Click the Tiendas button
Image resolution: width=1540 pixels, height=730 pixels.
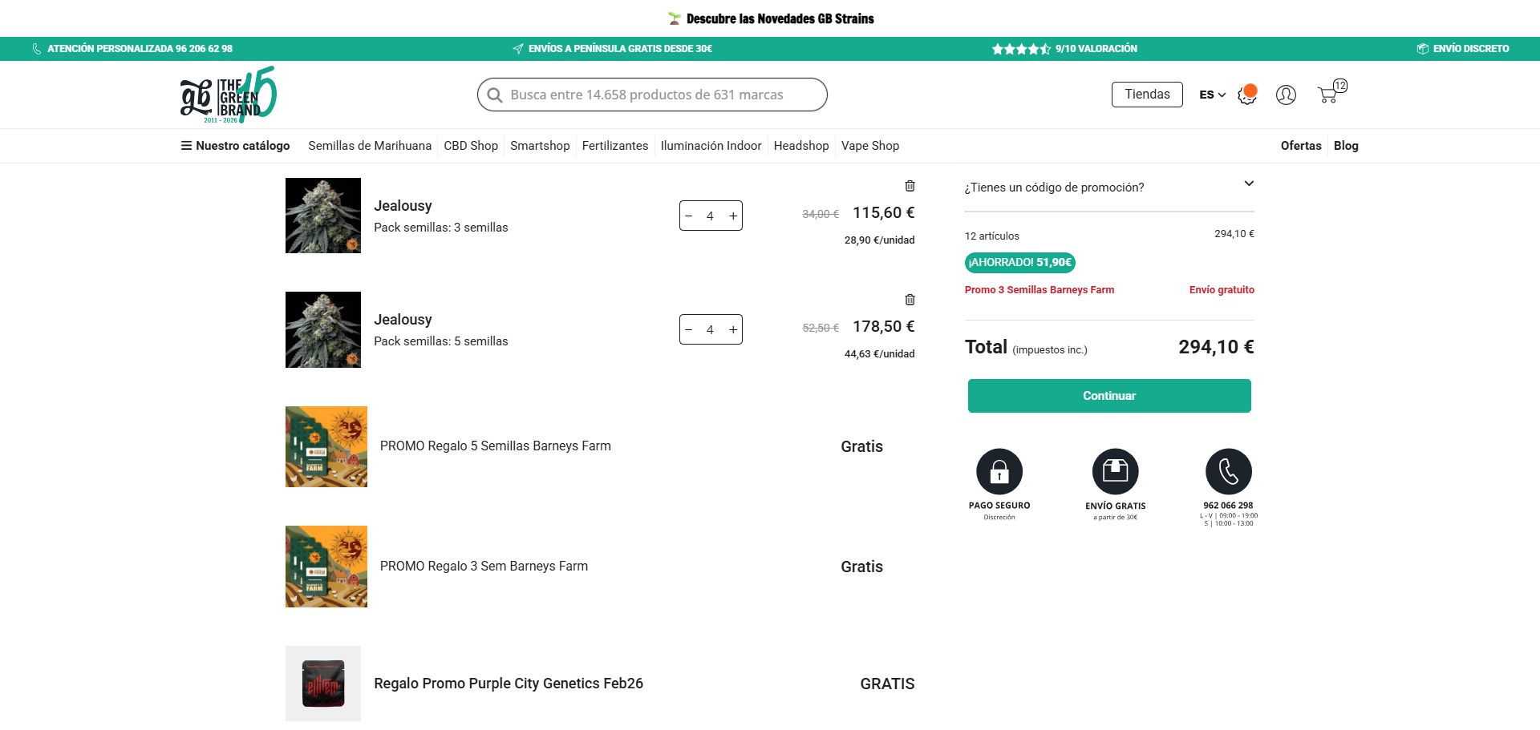1147,95
